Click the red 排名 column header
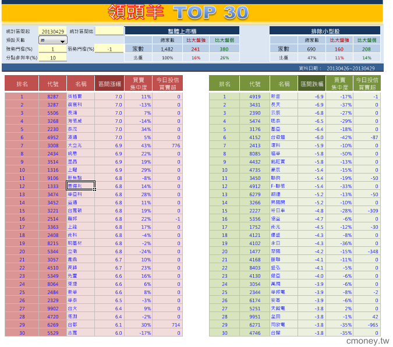393x347 pixels. pos(22,84)
